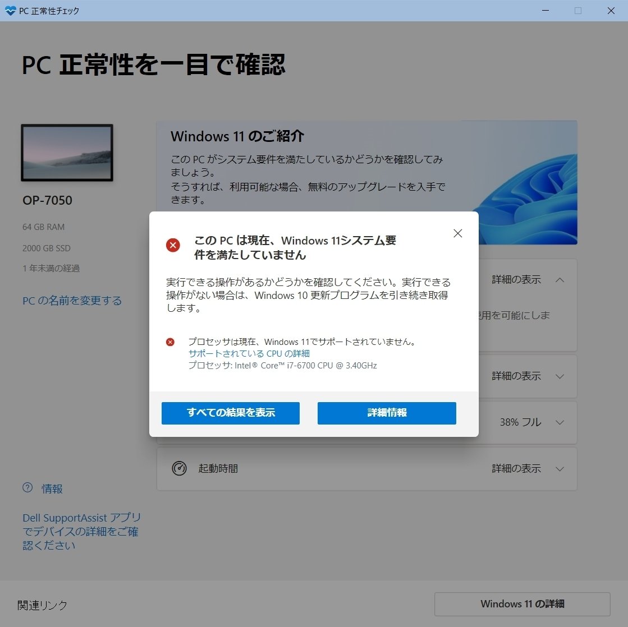Viewport: 628px width, 627px height.
Task: Click the PC Health Check heart logo
Action: [11, 11]
